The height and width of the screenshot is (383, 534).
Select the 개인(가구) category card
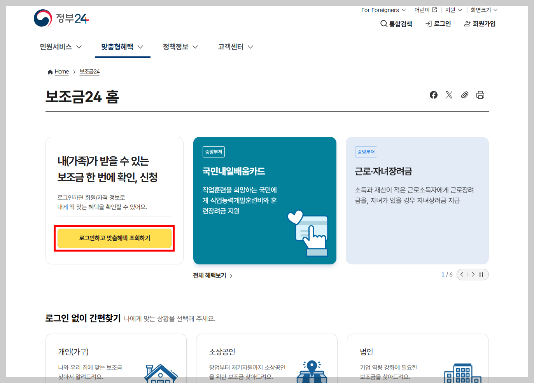(116, 358)
